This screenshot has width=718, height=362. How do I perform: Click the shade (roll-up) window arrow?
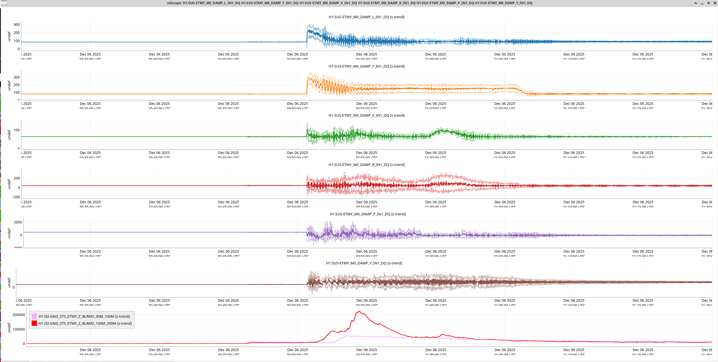(x=696, y=3)
